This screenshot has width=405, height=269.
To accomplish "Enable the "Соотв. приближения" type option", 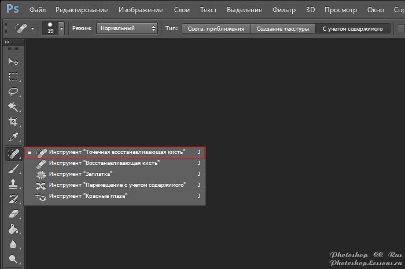I will (x=216, y=28).
